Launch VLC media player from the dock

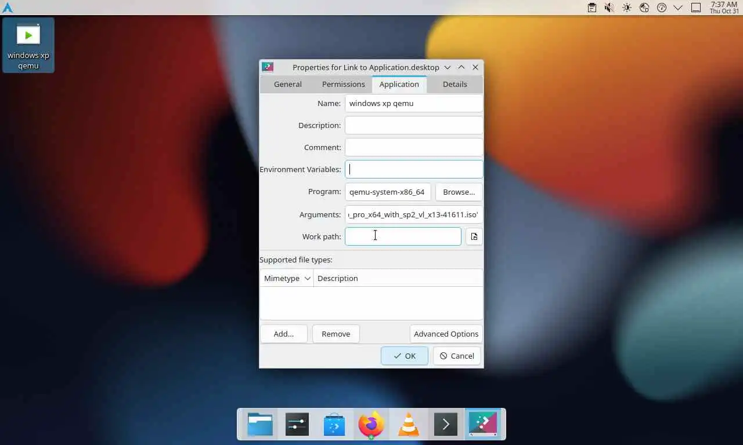click(x=409, y=425)
